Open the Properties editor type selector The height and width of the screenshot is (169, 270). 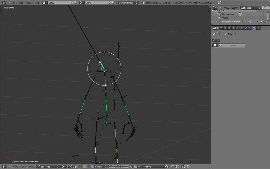pos(215,28)
